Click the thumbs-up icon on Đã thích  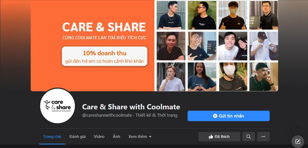(211, 137)
